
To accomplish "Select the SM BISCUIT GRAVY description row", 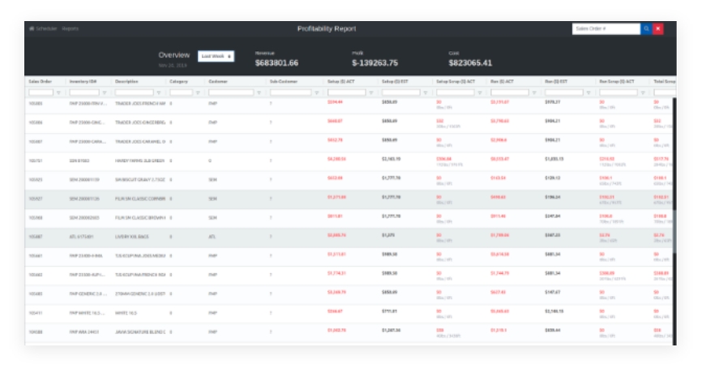I will pos(349,181).
